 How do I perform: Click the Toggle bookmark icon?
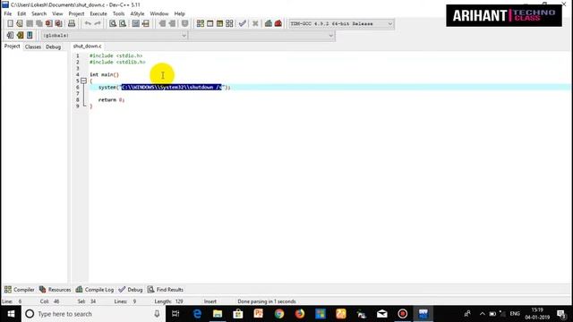point(185,24)
